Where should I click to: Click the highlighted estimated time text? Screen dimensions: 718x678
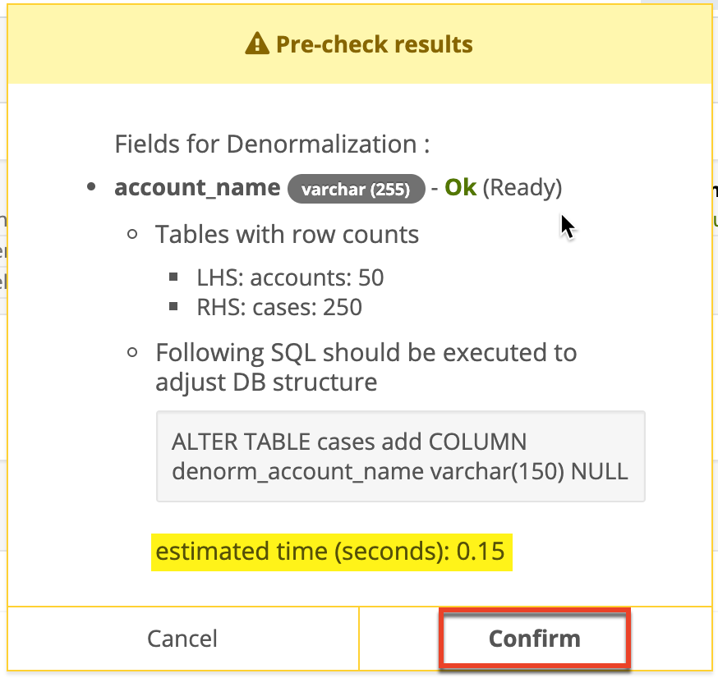pos(332,552)
